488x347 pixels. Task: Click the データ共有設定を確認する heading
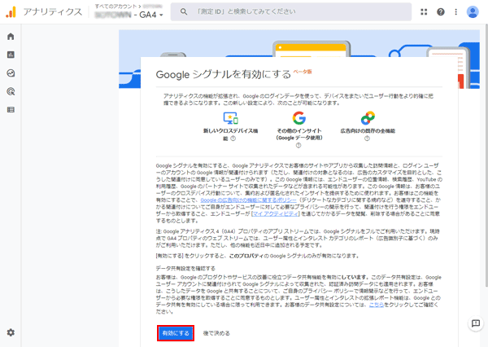185,268
